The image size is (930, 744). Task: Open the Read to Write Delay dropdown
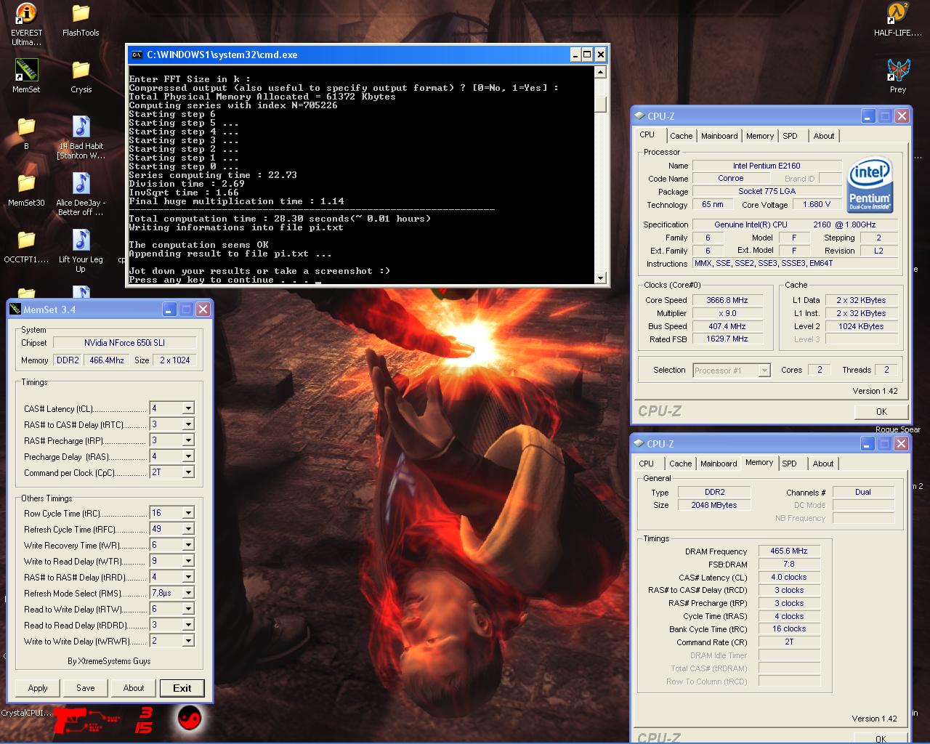coord(188,609)
